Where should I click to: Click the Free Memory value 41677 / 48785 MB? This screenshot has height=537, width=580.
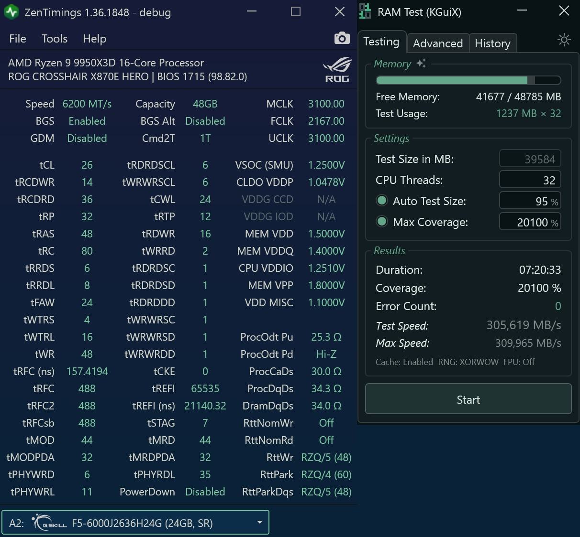(x=518, y=97)
